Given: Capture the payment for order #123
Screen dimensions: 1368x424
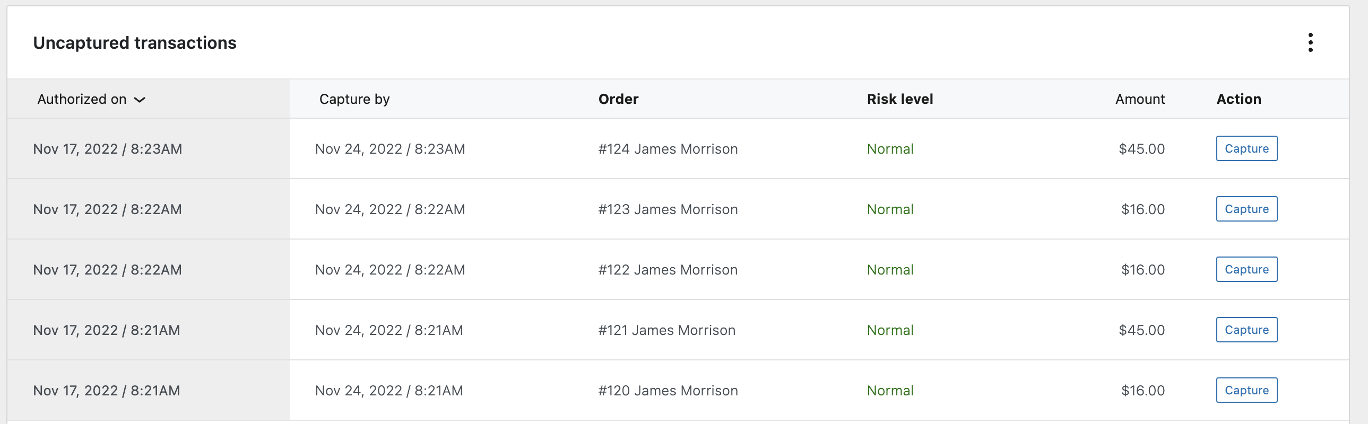Looking at the screenshot, I should pyautogui.click(x=1246, y=209).
